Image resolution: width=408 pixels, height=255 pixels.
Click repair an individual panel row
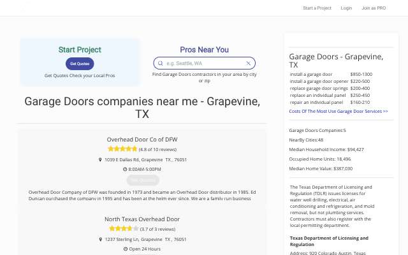tap(330, 102)
